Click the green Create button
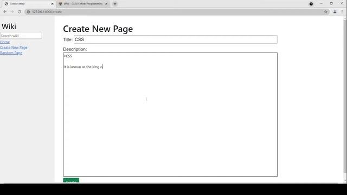This screenshot has height=195, width=347. click(x=71, y=180)
